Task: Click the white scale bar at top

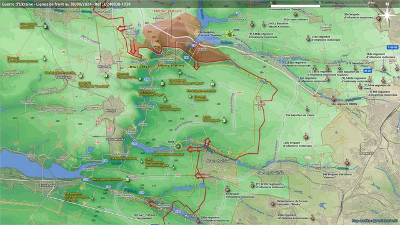Action: pos(295,6)
